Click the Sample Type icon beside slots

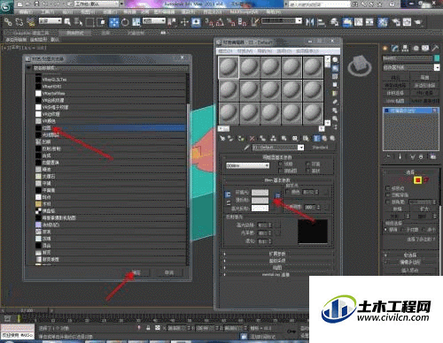pyautogui.click(x=335, y=60)
